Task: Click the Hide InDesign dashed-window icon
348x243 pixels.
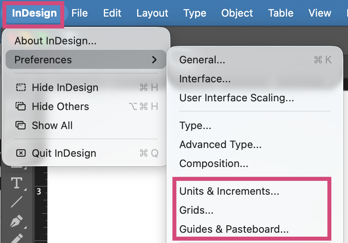Action: click(21, 87)
